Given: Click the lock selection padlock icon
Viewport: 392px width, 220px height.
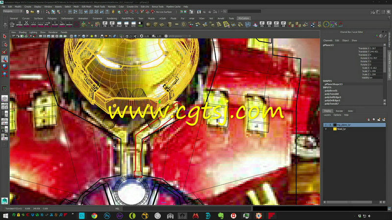Looking at the screenshot, I should click(x=113, y=12).
